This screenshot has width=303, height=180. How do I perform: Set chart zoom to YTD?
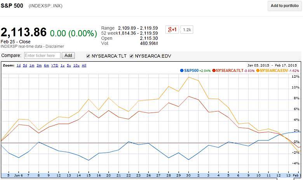pyautogui.click(x=55, y=66)
